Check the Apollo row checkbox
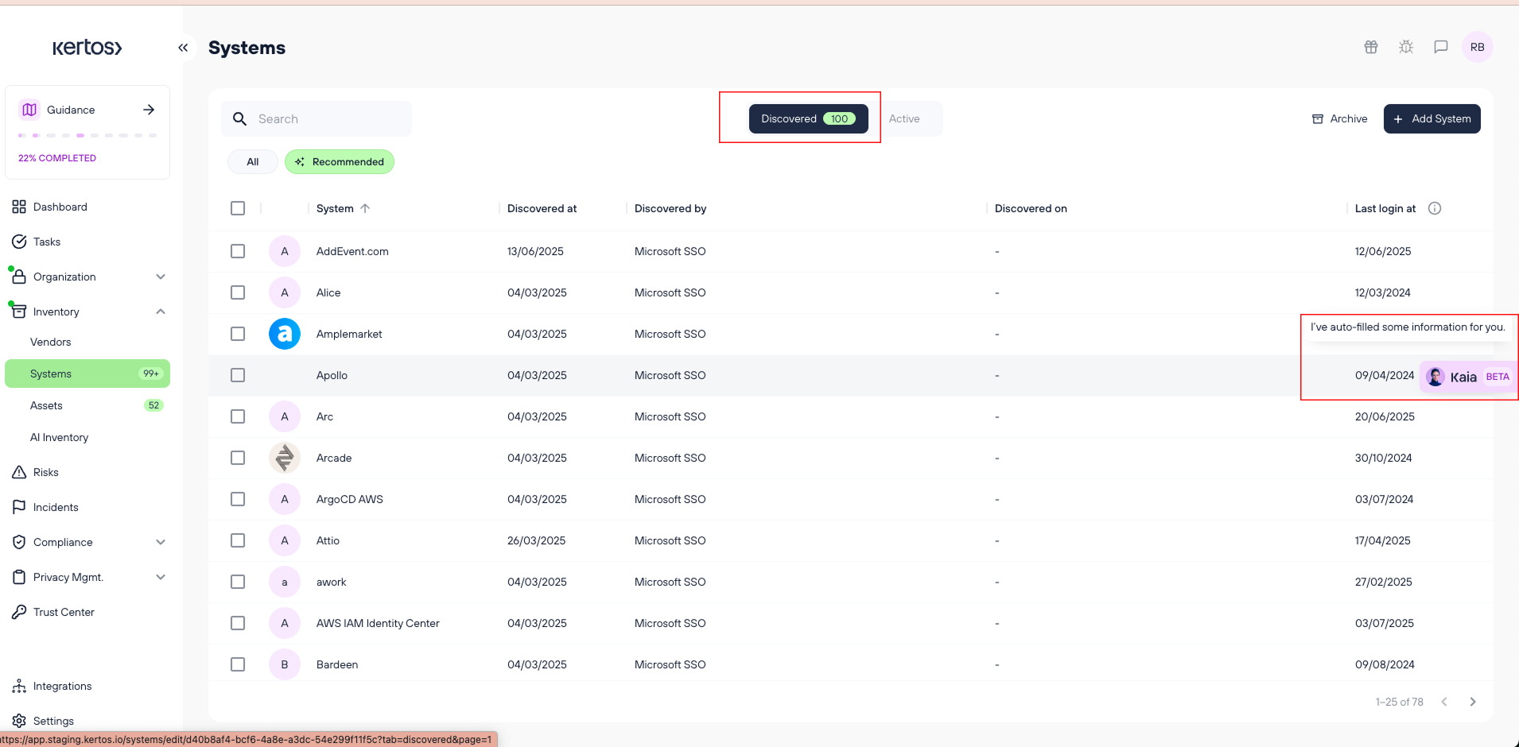Image resolution: width=1519 pixels, height=747 pixels. point(238,375)
